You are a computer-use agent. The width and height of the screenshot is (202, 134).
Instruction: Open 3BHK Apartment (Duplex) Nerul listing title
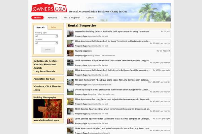[x=112, y=128]
